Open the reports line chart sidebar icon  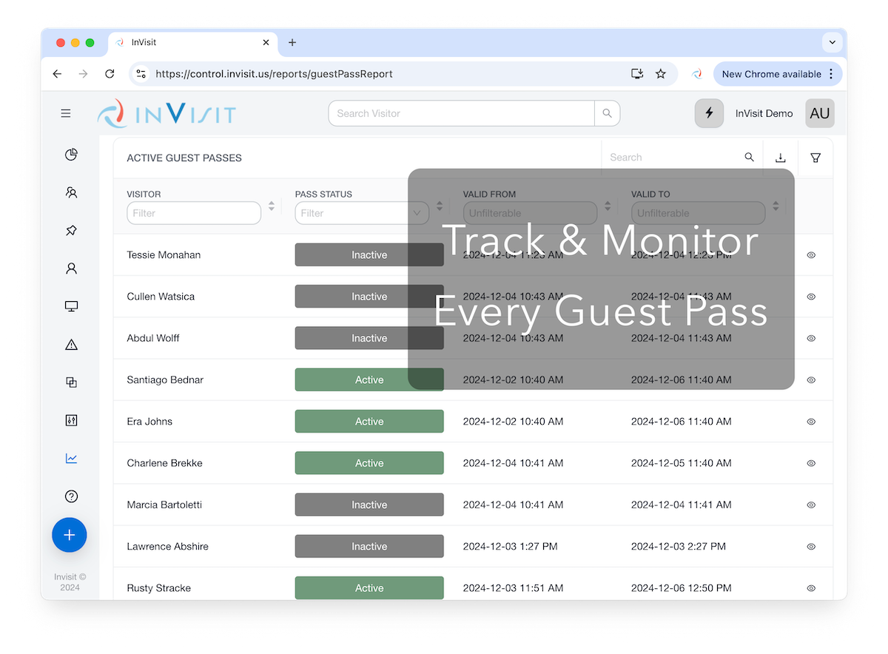pos(71,459)
